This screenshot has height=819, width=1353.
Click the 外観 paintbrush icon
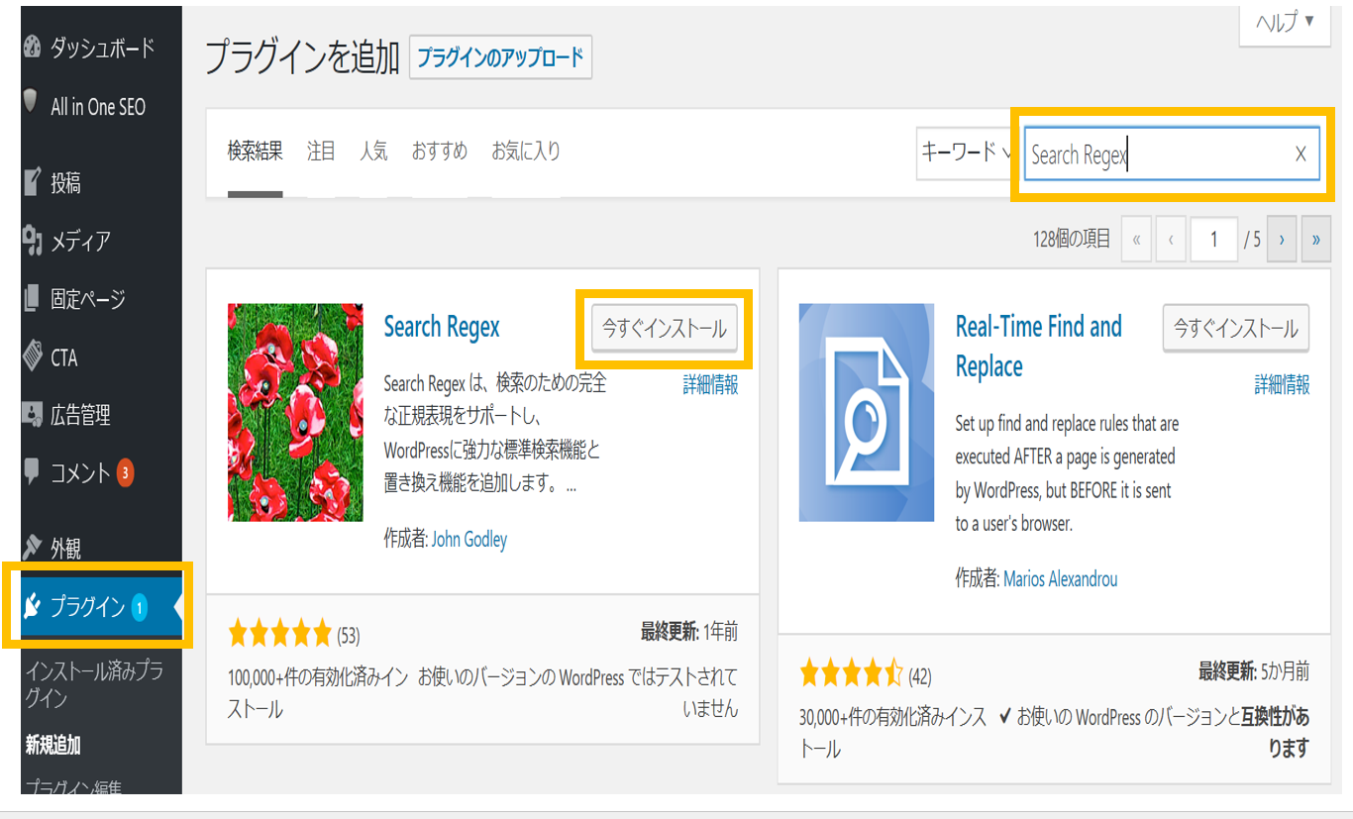(32, 548)
